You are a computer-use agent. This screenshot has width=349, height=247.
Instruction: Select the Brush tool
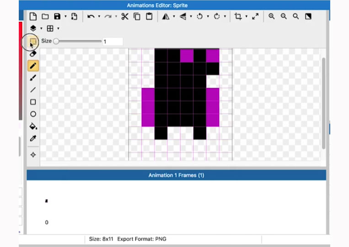click(33, 78)
